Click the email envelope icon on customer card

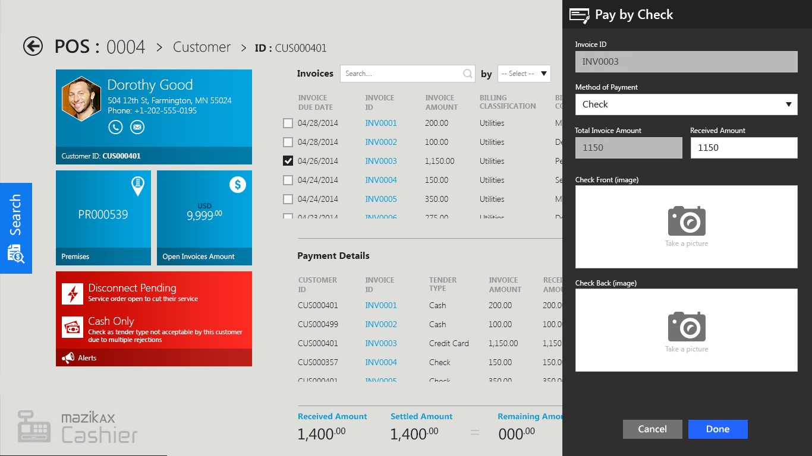click(137, 127)
